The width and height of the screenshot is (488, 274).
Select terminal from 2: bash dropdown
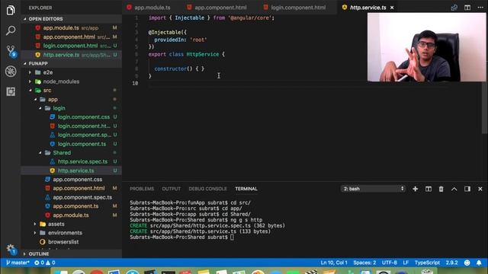(373, 189)
